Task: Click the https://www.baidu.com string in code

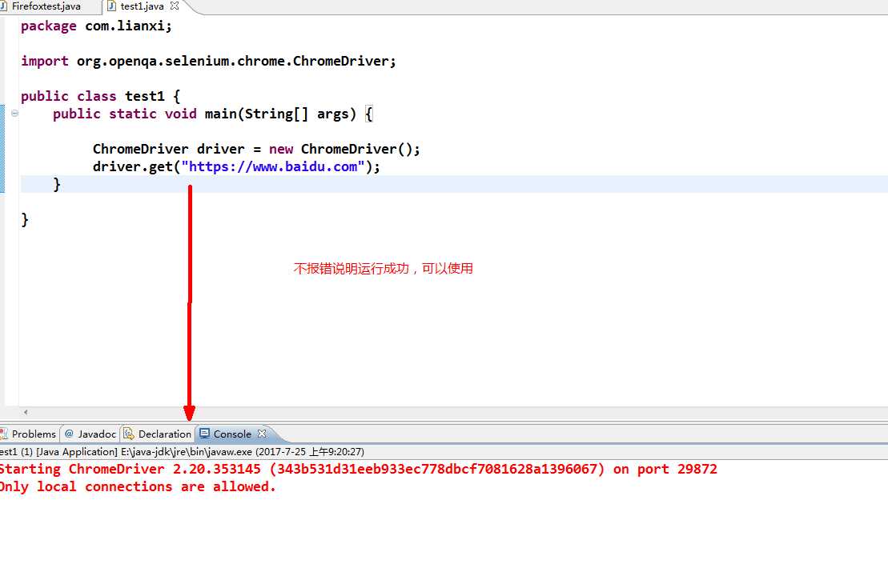Action: 273,166
